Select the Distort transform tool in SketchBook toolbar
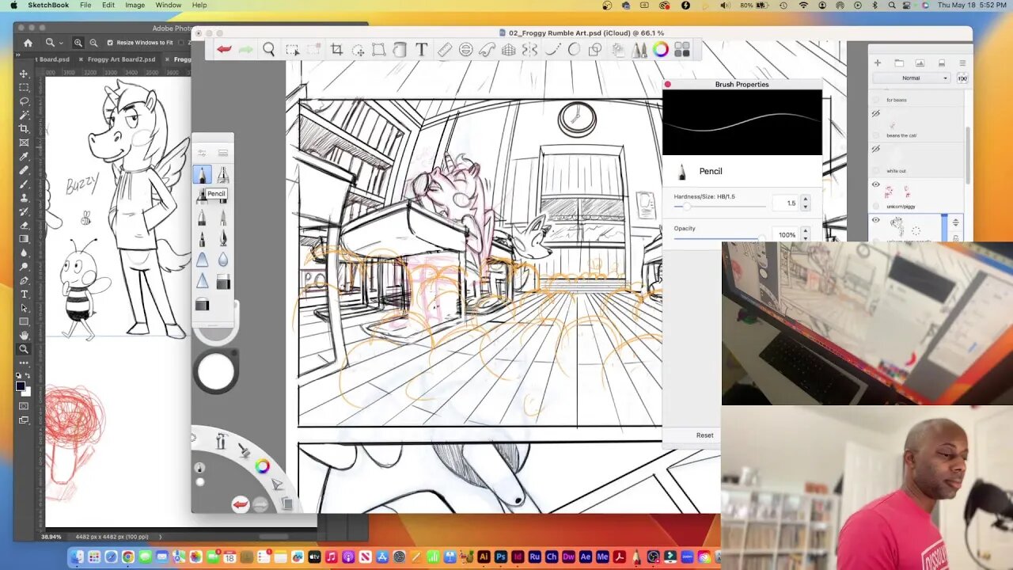 [379, 50]
